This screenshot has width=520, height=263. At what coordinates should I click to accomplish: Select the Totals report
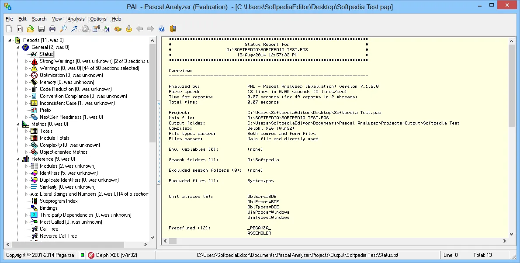(x=46, y=131)
